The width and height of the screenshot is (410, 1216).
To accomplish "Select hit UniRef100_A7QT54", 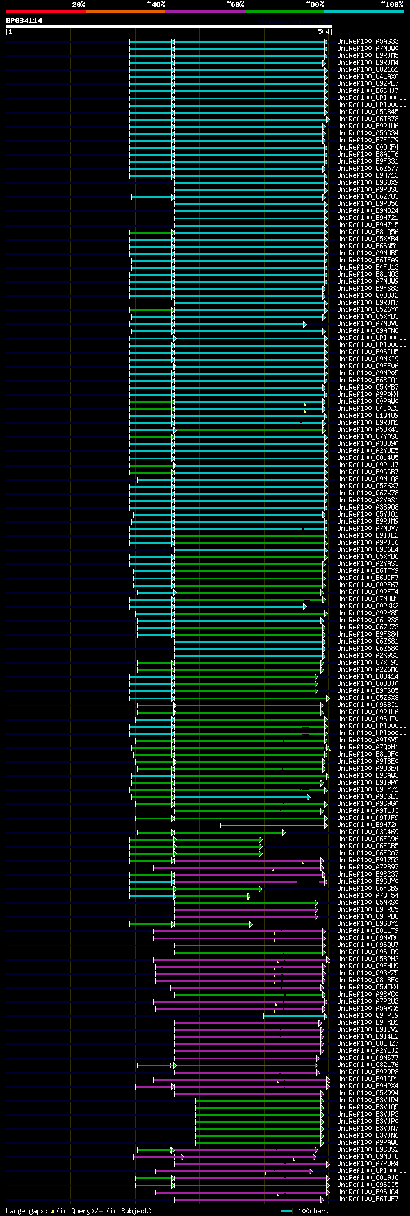I will click(368, 896).
